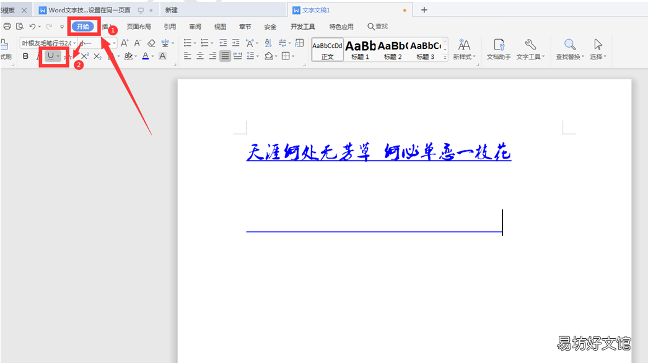The width and height of the screenshot is (648, 363).
Task: Switch to 引用 ribbon tab
Action: pyautogui.click(x=170, y=27)
